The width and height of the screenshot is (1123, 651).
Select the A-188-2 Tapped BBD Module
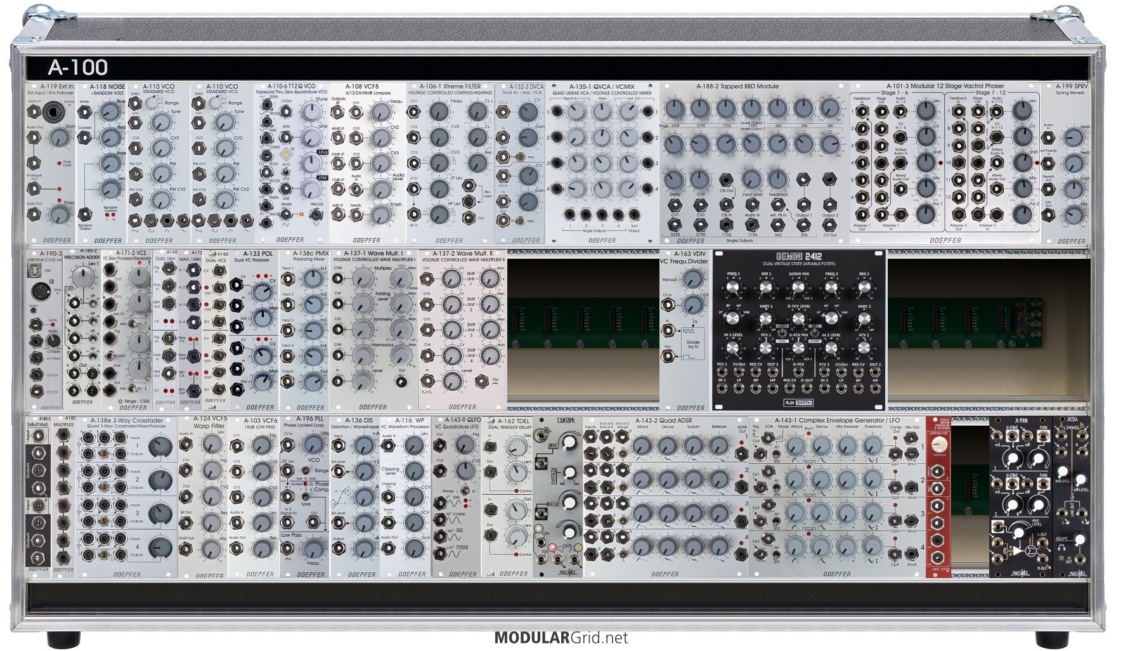click(755, 163)
